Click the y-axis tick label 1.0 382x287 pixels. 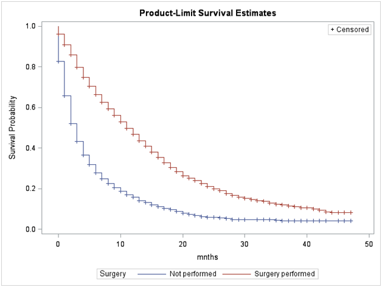point(30,26)
